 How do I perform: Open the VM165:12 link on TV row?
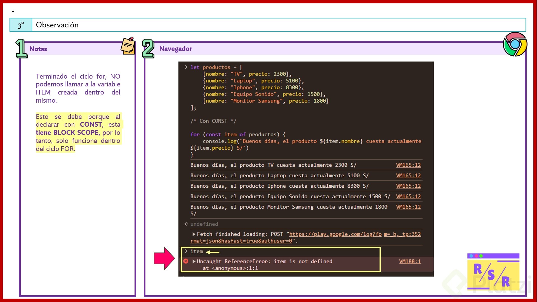point(408,165)
